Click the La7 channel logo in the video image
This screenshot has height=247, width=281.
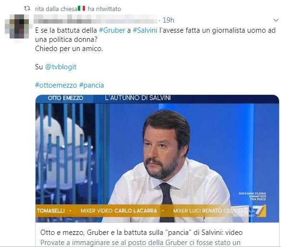(259, 211)
